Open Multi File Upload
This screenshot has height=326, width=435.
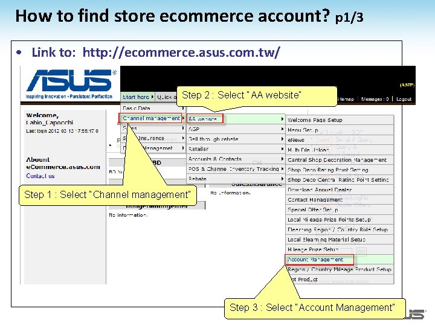click(x=340, y=150)
